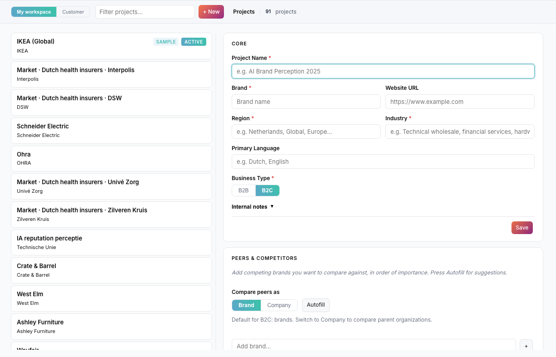Image resolution: width=556 pixels, height=357 pixels.
Task: Compare peers as Company
Action: [279, 305]
